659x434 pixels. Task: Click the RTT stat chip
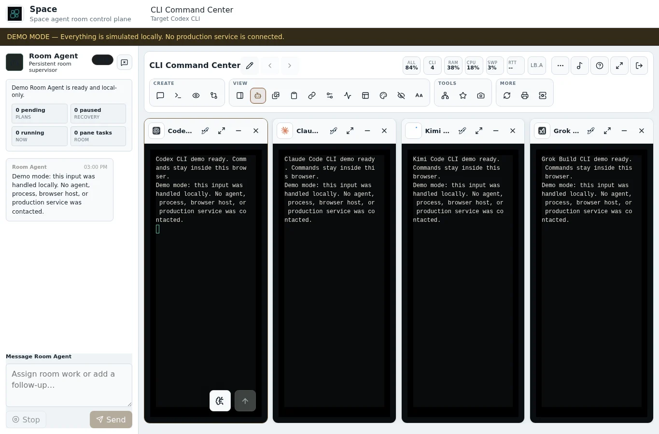tap(515, 66)
